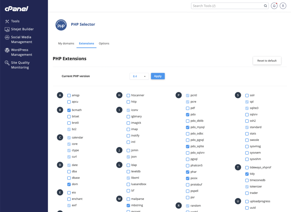Screen dimensions: 291x212
Task: Open the Social Media Management icon
Action: pyautogui.click(x=7, y=37)
